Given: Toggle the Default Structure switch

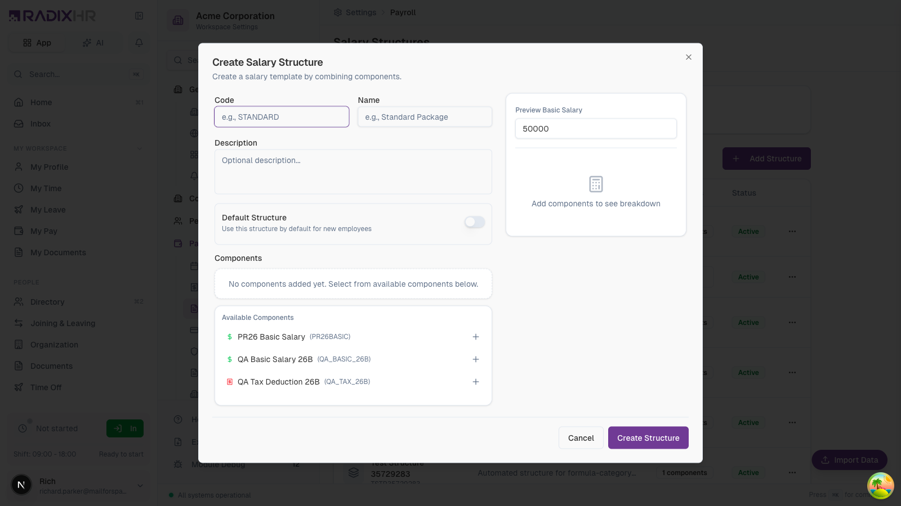Looking at the screenshot, I should [x=475, y=222].
